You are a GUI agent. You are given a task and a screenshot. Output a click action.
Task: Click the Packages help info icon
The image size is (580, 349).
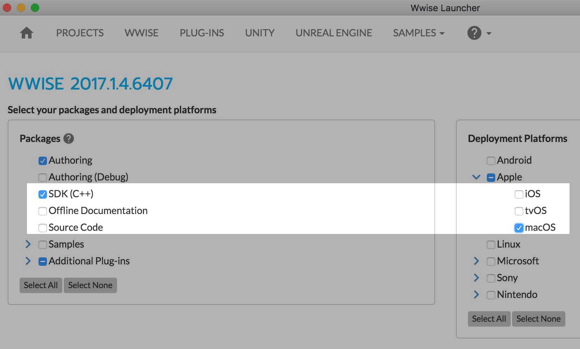69,138
